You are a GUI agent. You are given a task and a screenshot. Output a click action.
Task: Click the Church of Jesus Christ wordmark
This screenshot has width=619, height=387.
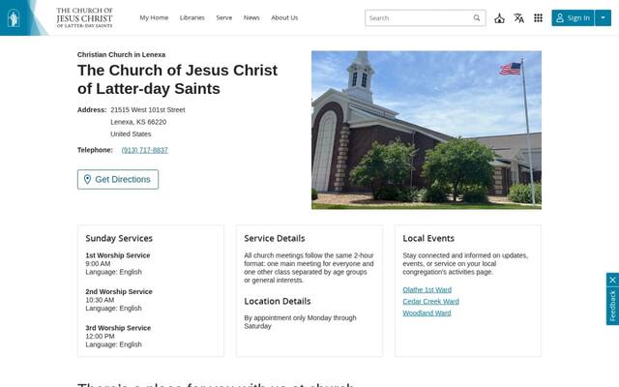click(x=84, y=17)
